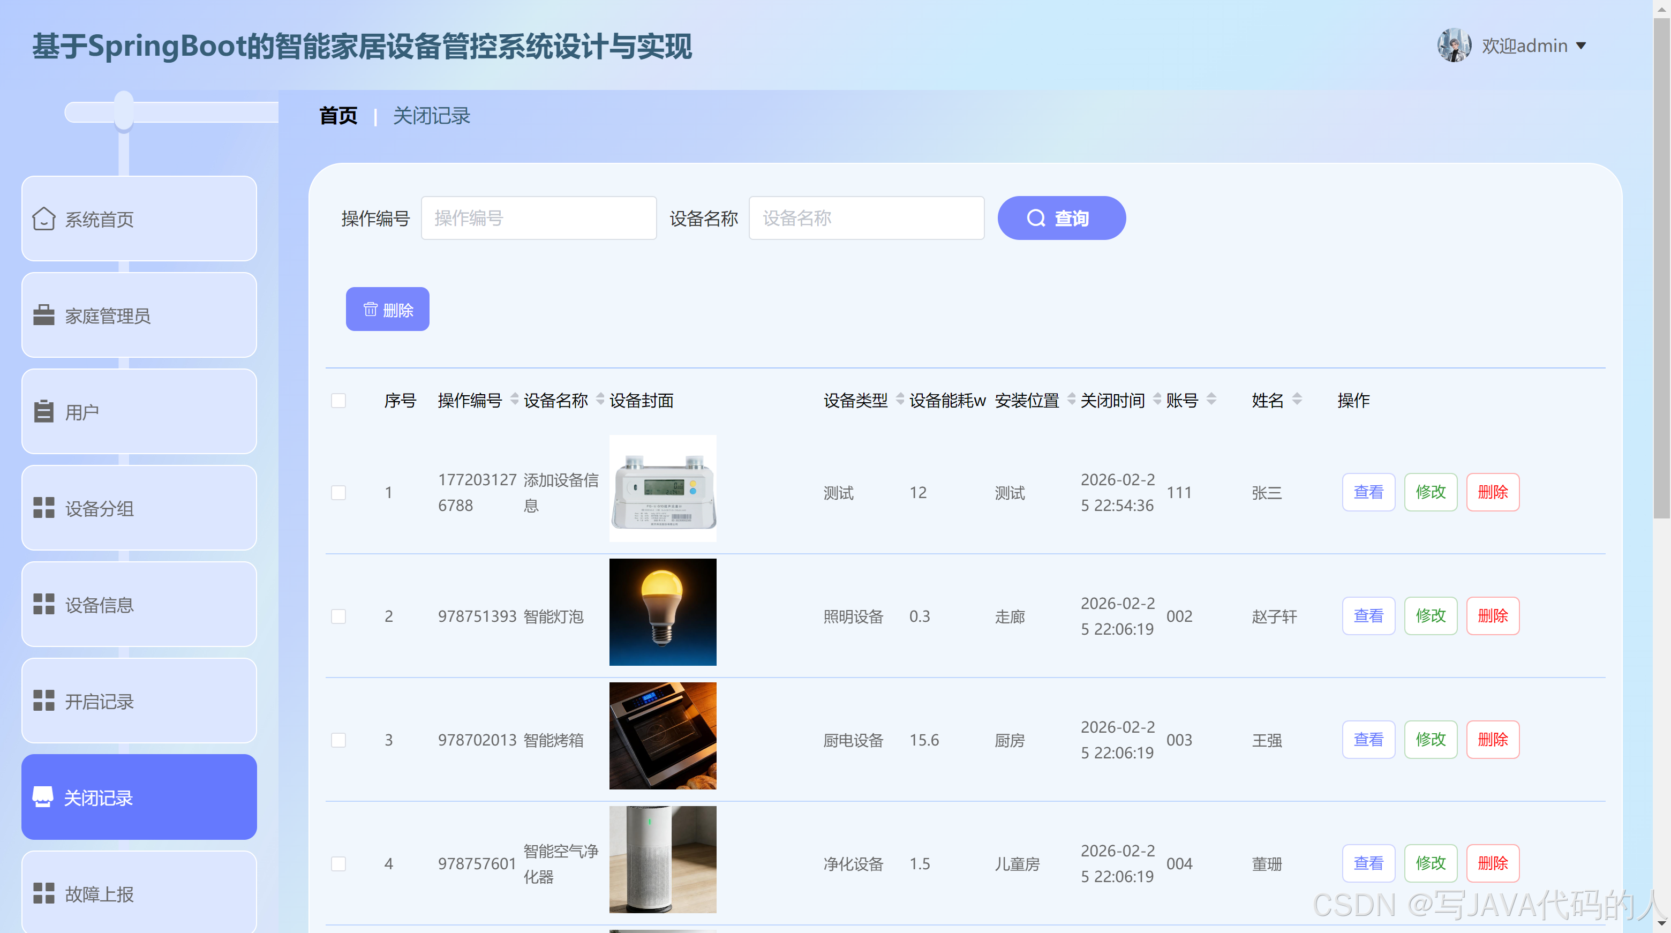Click 关闭记录 breadcrumb

[x=431, y=116]
